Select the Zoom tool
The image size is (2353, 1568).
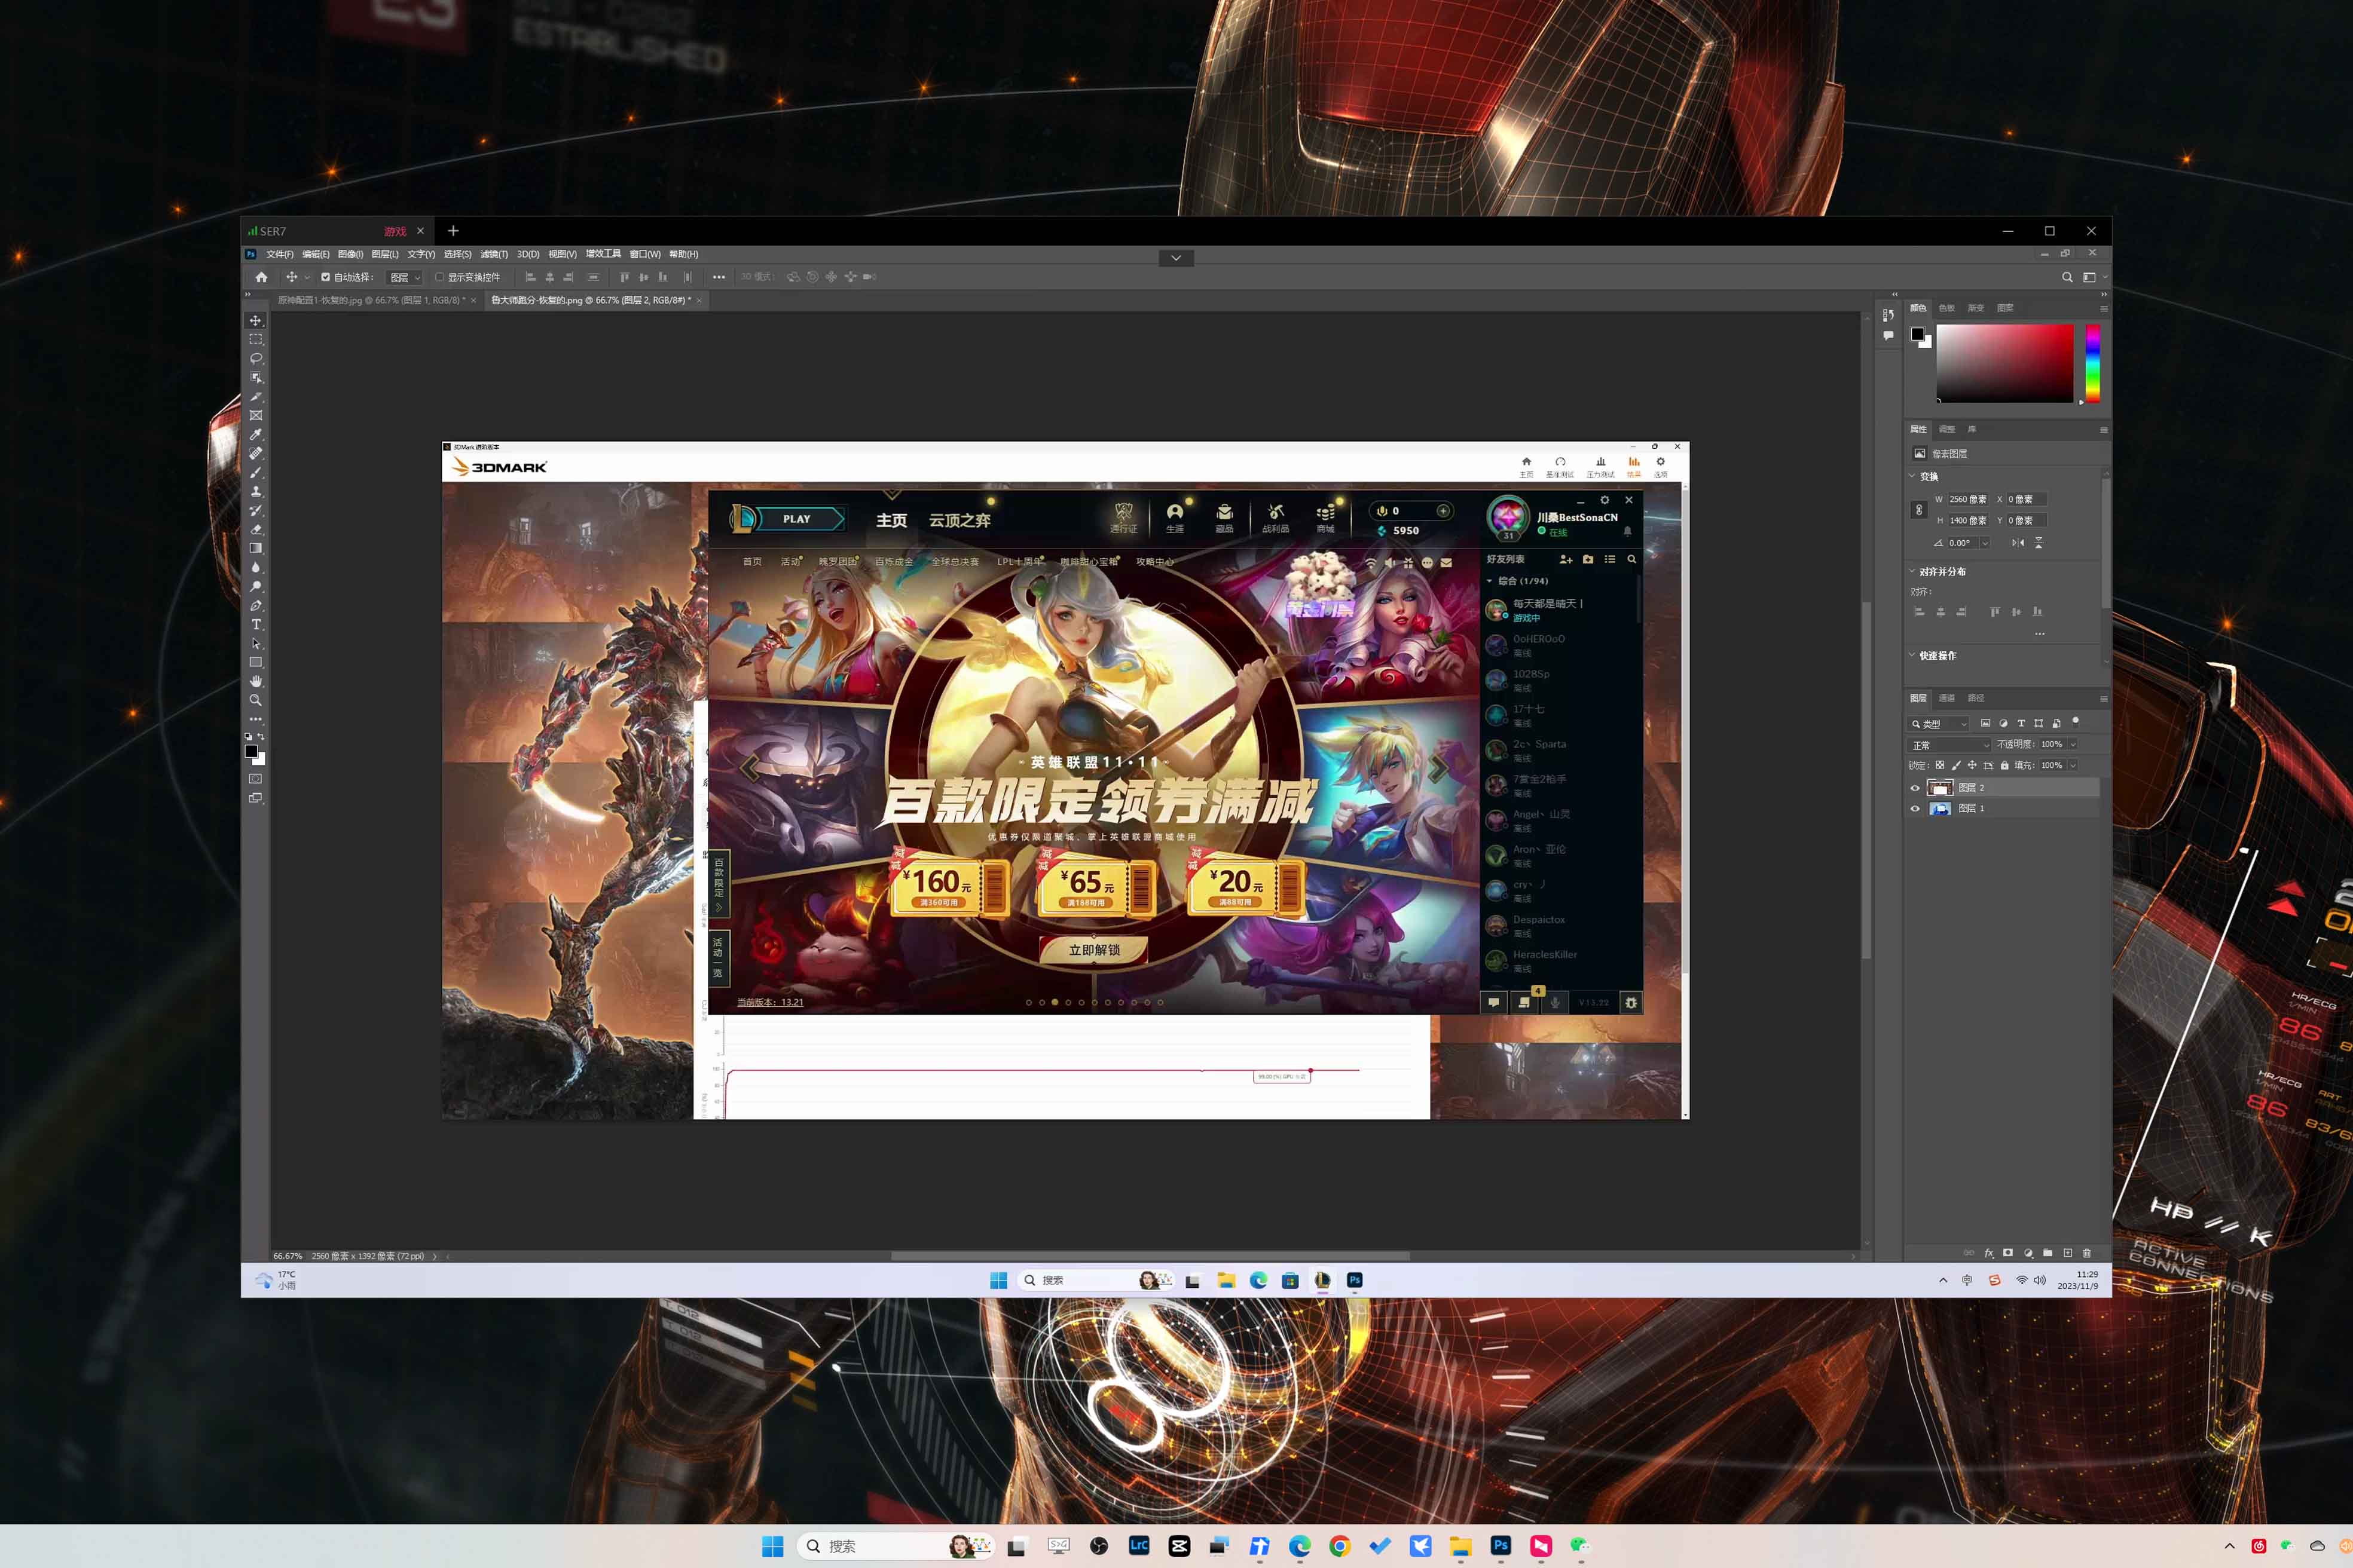click(x=255, y=700)
